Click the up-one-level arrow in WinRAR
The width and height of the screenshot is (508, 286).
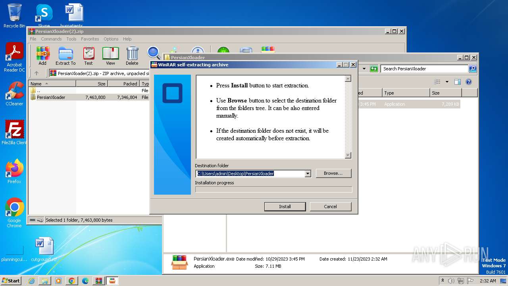pyautogui.click(x=37, y=73)
